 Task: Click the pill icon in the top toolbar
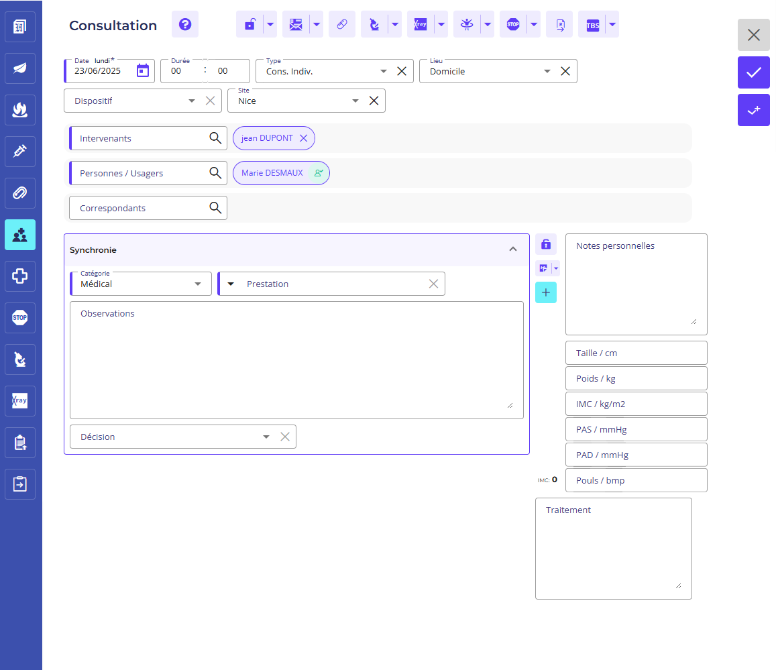(342, 25)
